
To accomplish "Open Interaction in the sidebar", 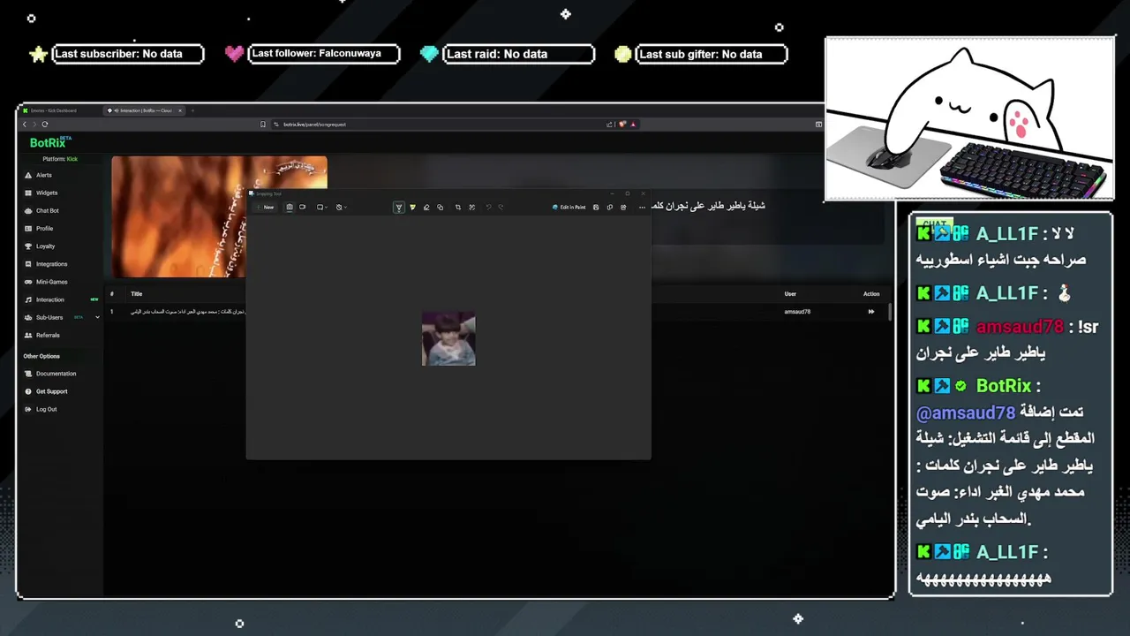I will coord(49,299).
